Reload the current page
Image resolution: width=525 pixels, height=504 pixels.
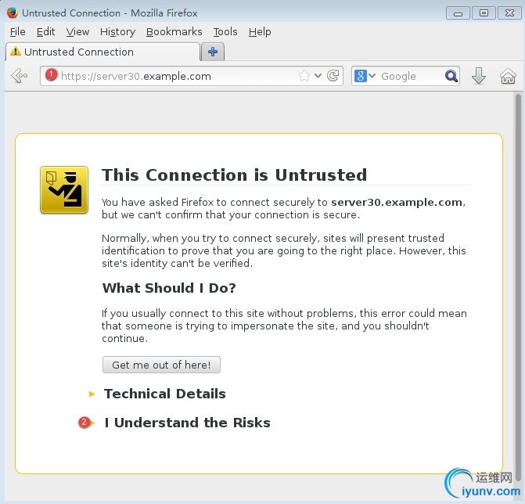(333, 76)
